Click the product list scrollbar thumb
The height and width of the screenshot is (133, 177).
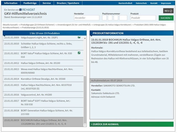click(x=85, y=100)
